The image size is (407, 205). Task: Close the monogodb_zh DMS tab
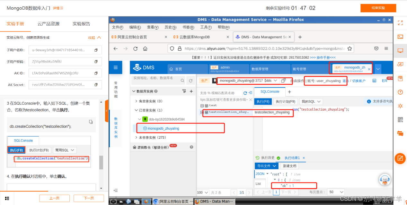click(369, 69)
